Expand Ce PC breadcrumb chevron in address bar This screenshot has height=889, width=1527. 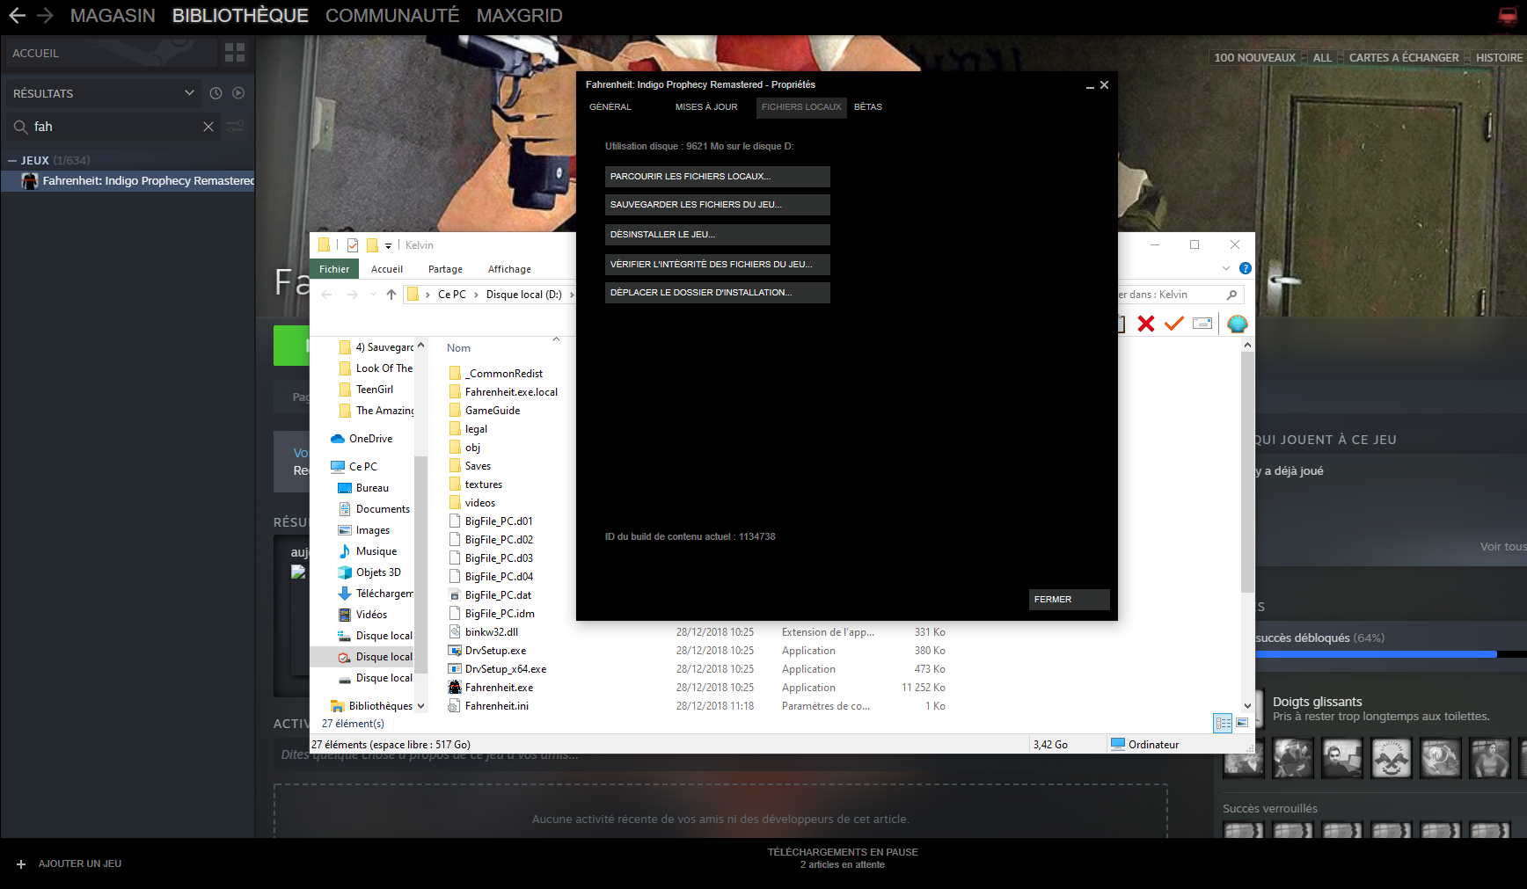point(477,295)
